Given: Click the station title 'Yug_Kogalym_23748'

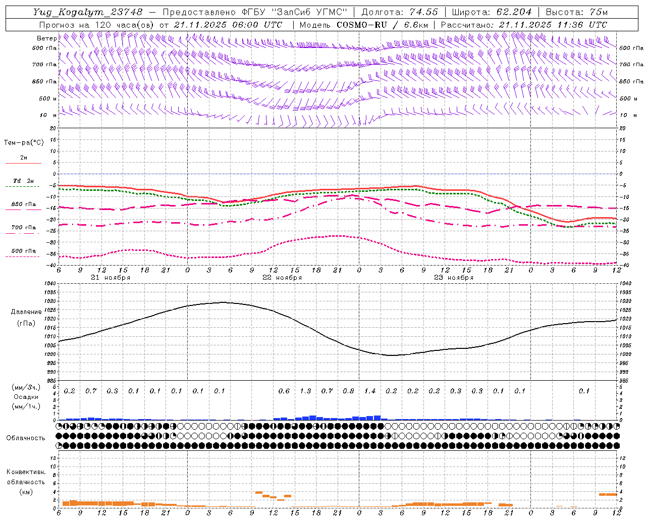Looking at the screenshot, I should tap(87, 12).
